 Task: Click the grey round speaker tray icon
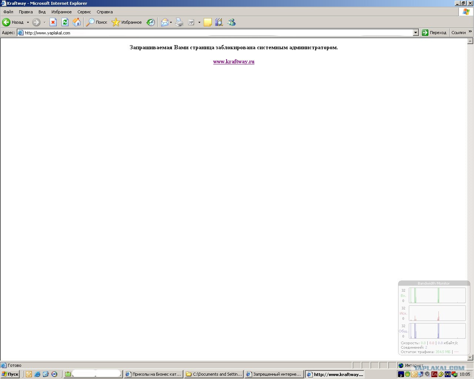click(427, 374)
